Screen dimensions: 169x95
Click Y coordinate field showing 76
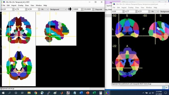(x=21, y=9)
